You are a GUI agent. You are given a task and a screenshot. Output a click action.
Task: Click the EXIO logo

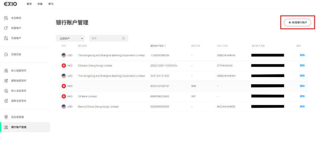[11, 4]
